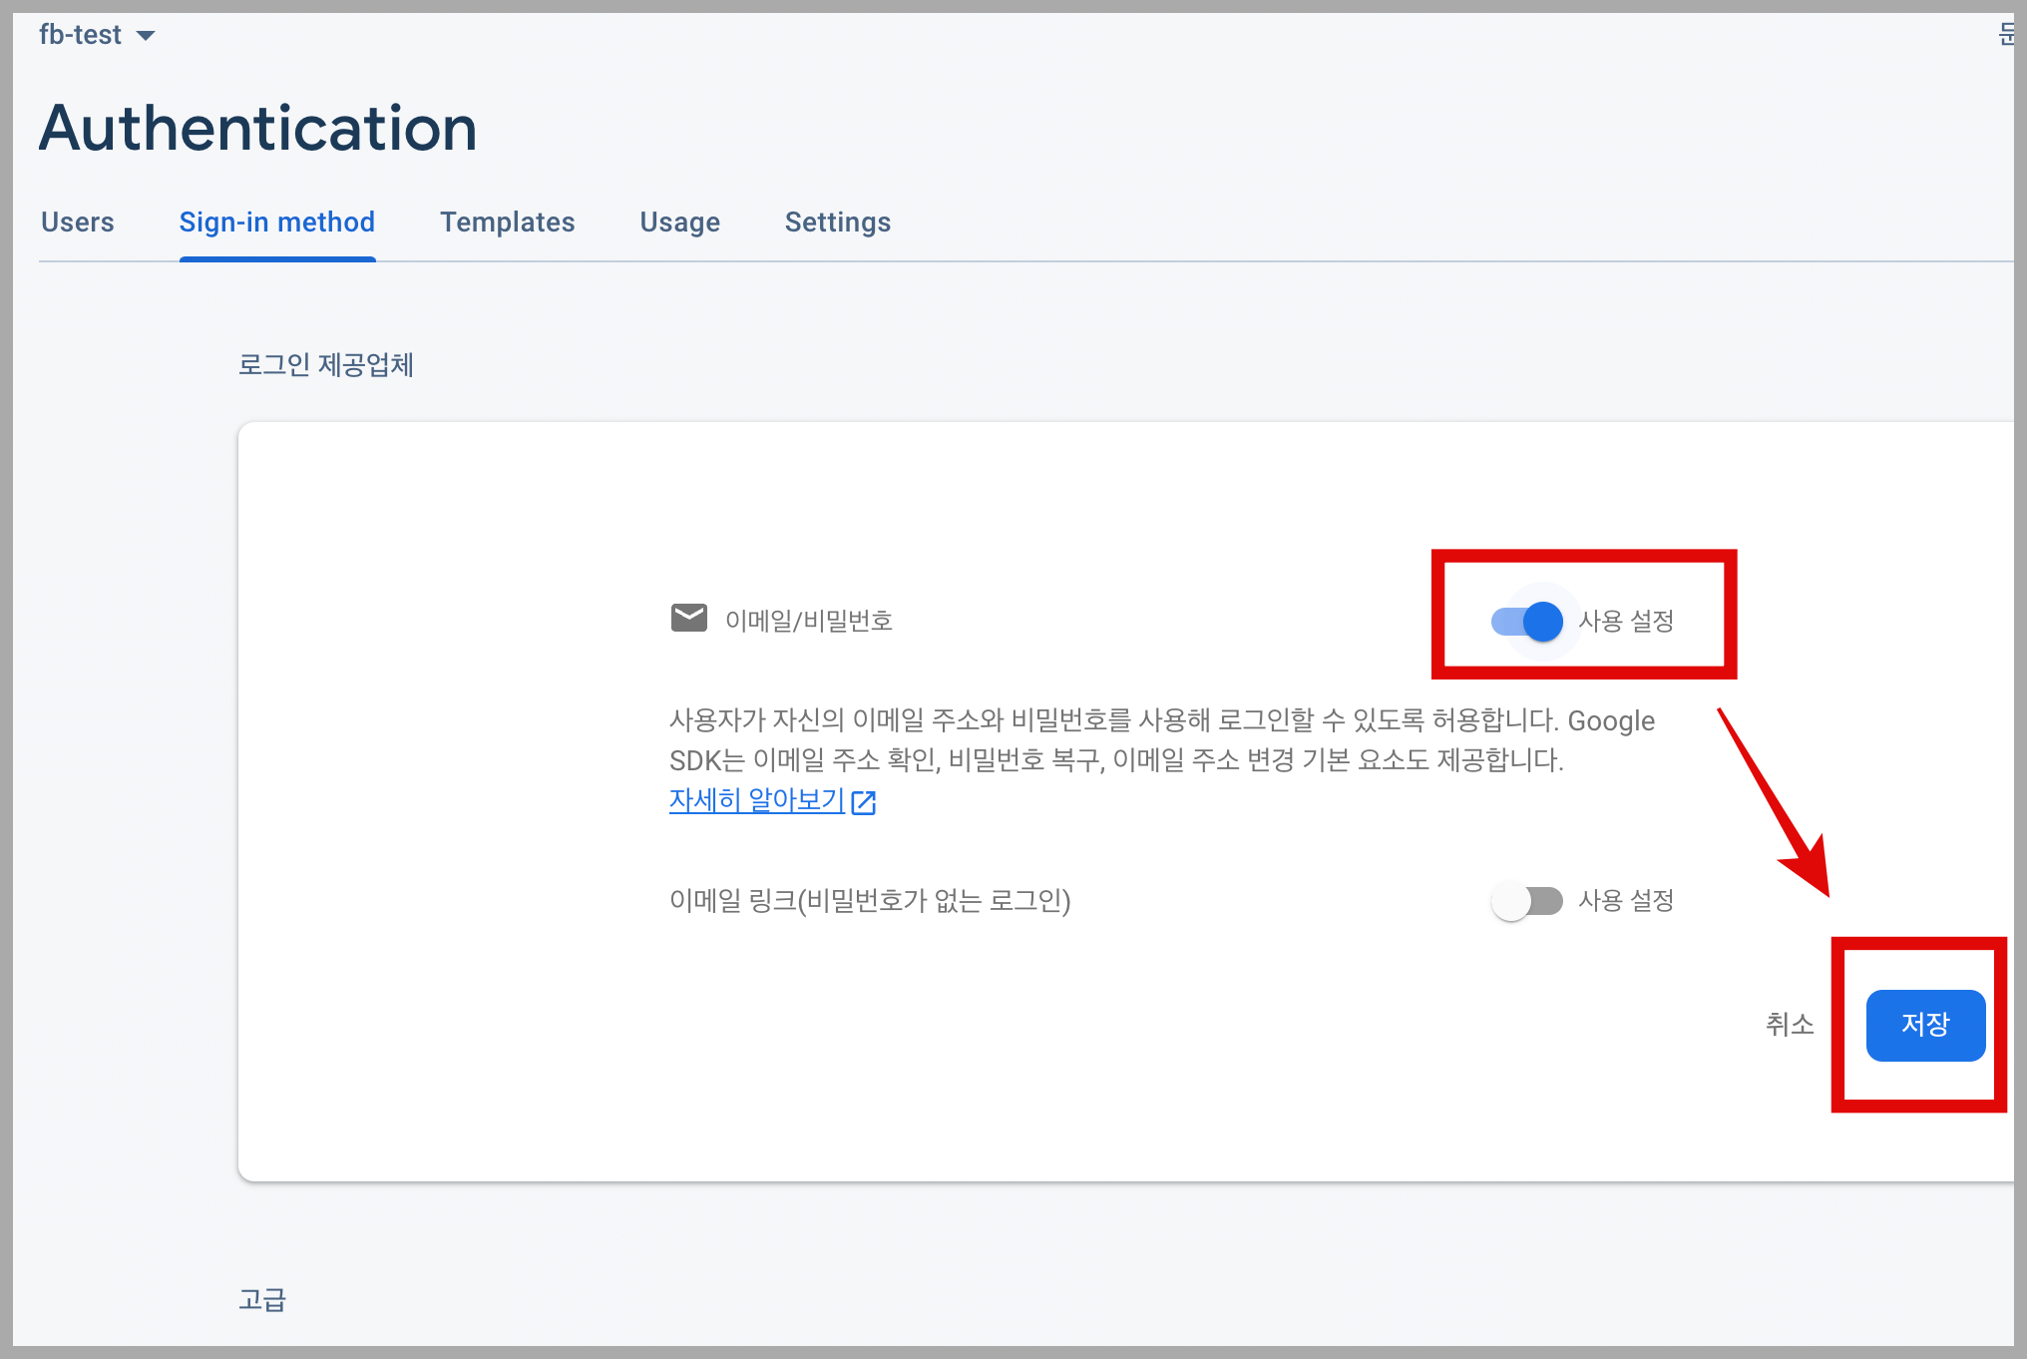Enable the 이메일 링크 passwordless login toggle
2027x1359 pixels.
click(1527, 901)
